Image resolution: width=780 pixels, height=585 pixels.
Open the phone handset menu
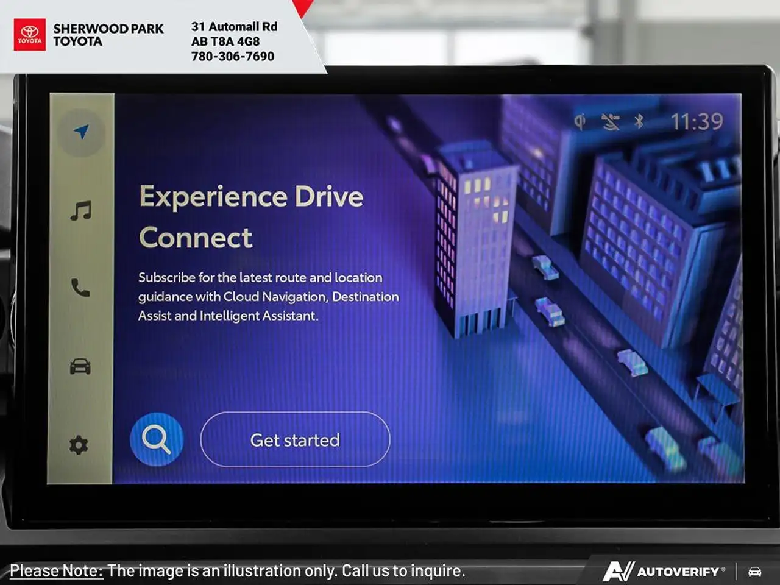click(80, 288)
